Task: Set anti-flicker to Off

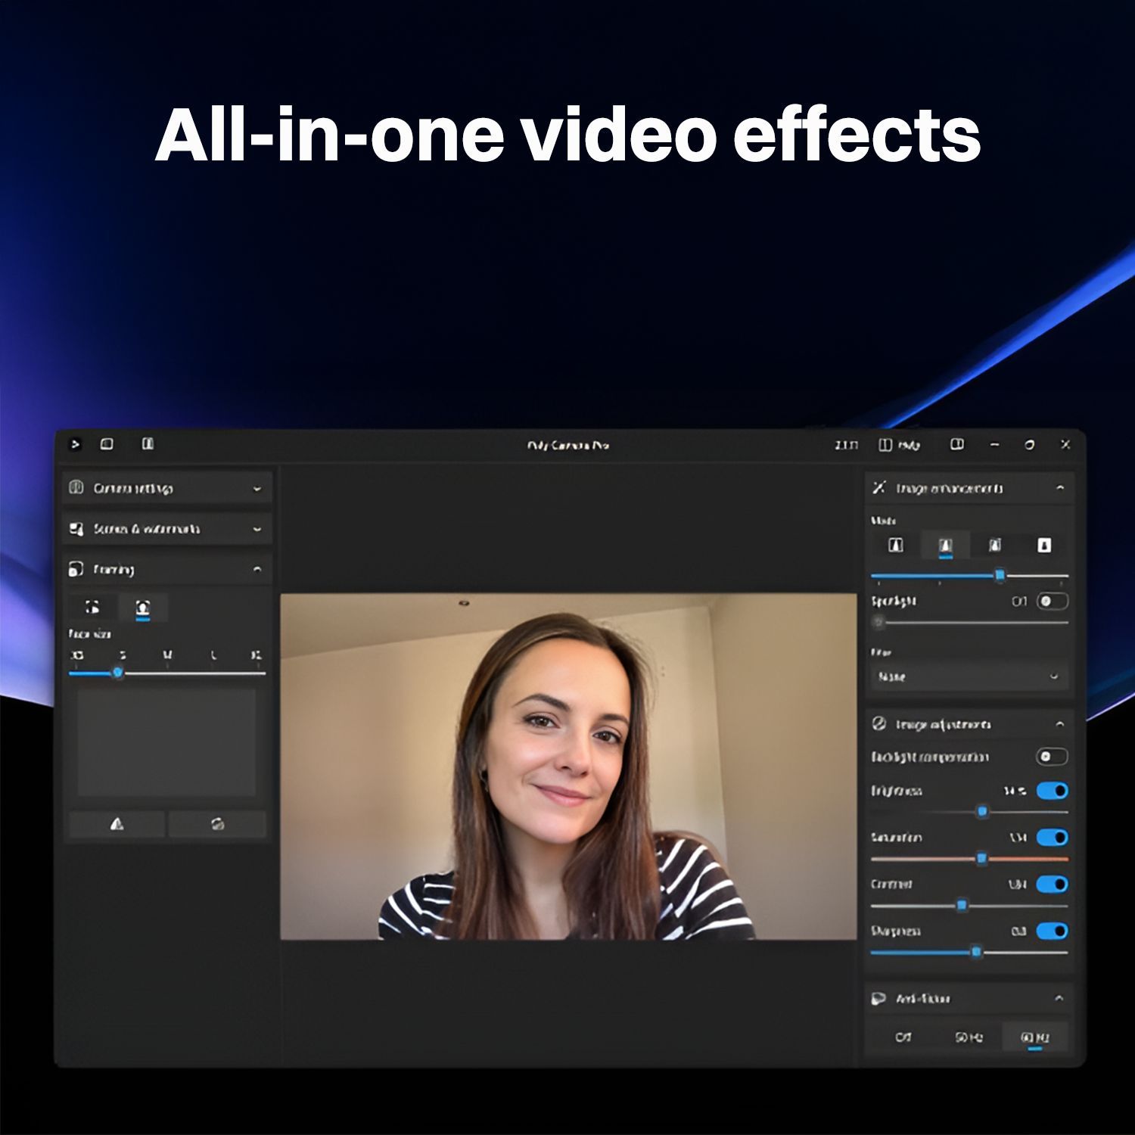Action: point(903,1037)
